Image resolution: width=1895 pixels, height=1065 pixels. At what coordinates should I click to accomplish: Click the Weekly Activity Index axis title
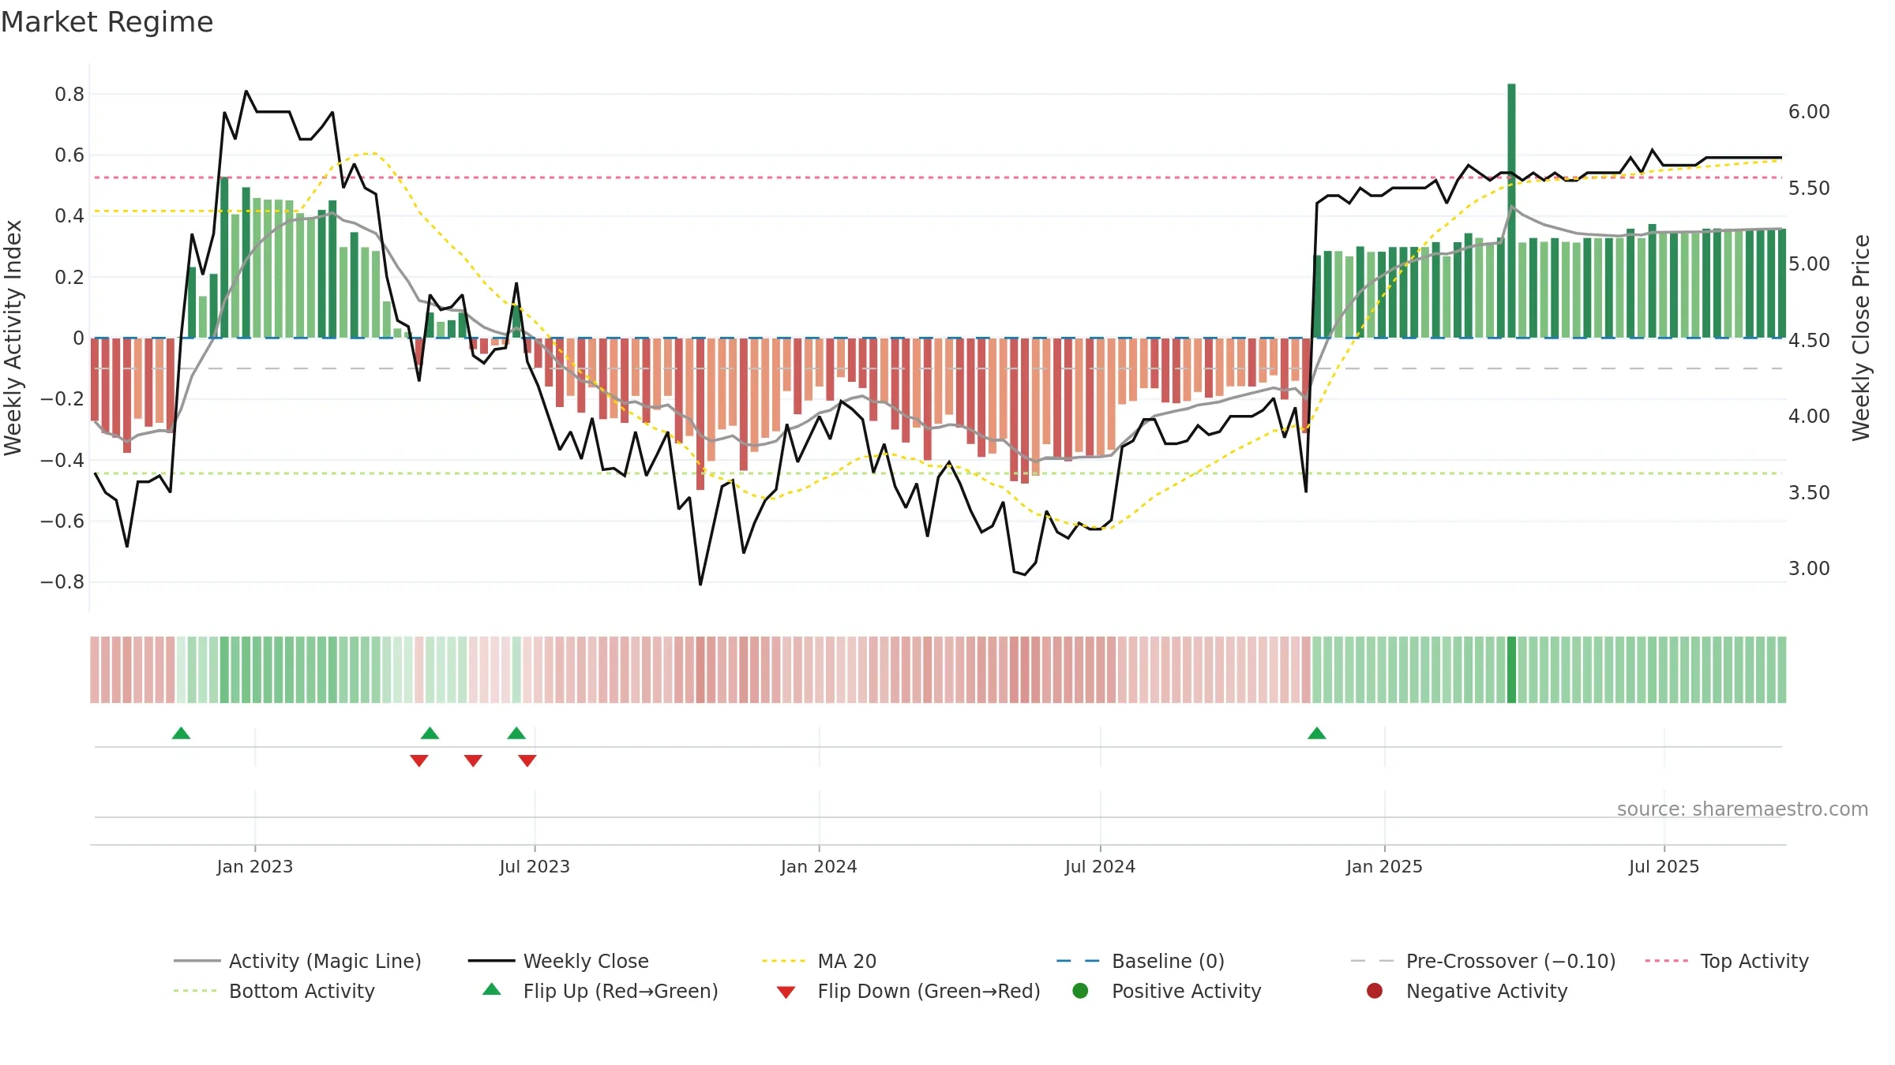pyautogui.click(x=13, y=338)
